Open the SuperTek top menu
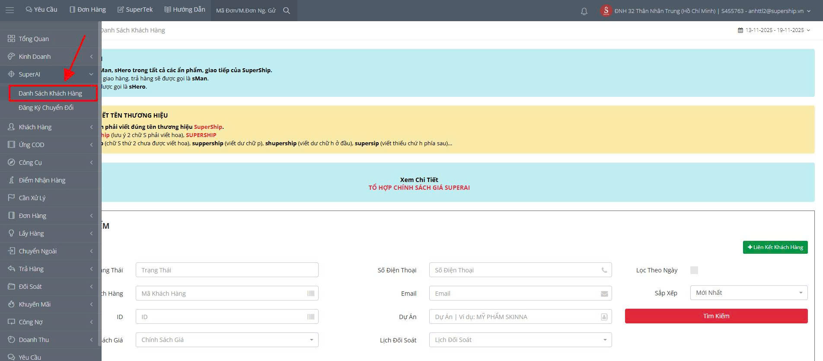 pyautogui.click(x=135, y=10)
